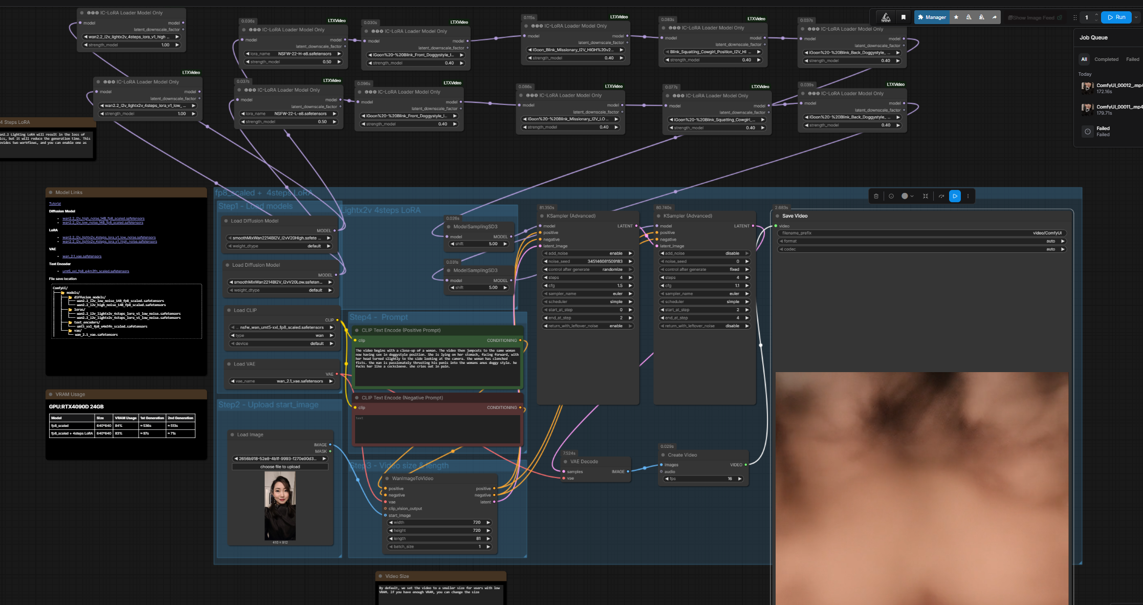Toggle add_noise enable on first KSampler
The width and height of the screenshot is (1143, 605).
click(588, 253)
